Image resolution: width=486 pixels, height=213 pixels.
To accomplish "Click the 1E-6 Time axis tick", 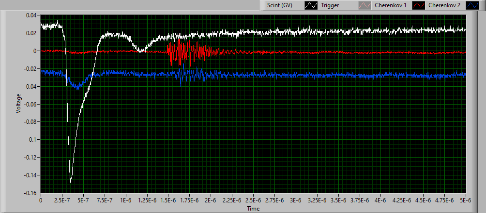I will point(126,200).
